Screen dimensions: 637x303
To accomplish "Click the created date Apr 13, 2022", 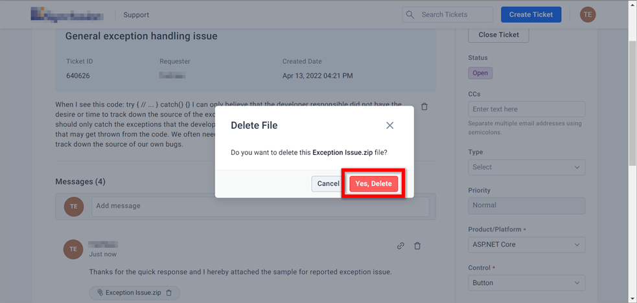I will (318, 76).
